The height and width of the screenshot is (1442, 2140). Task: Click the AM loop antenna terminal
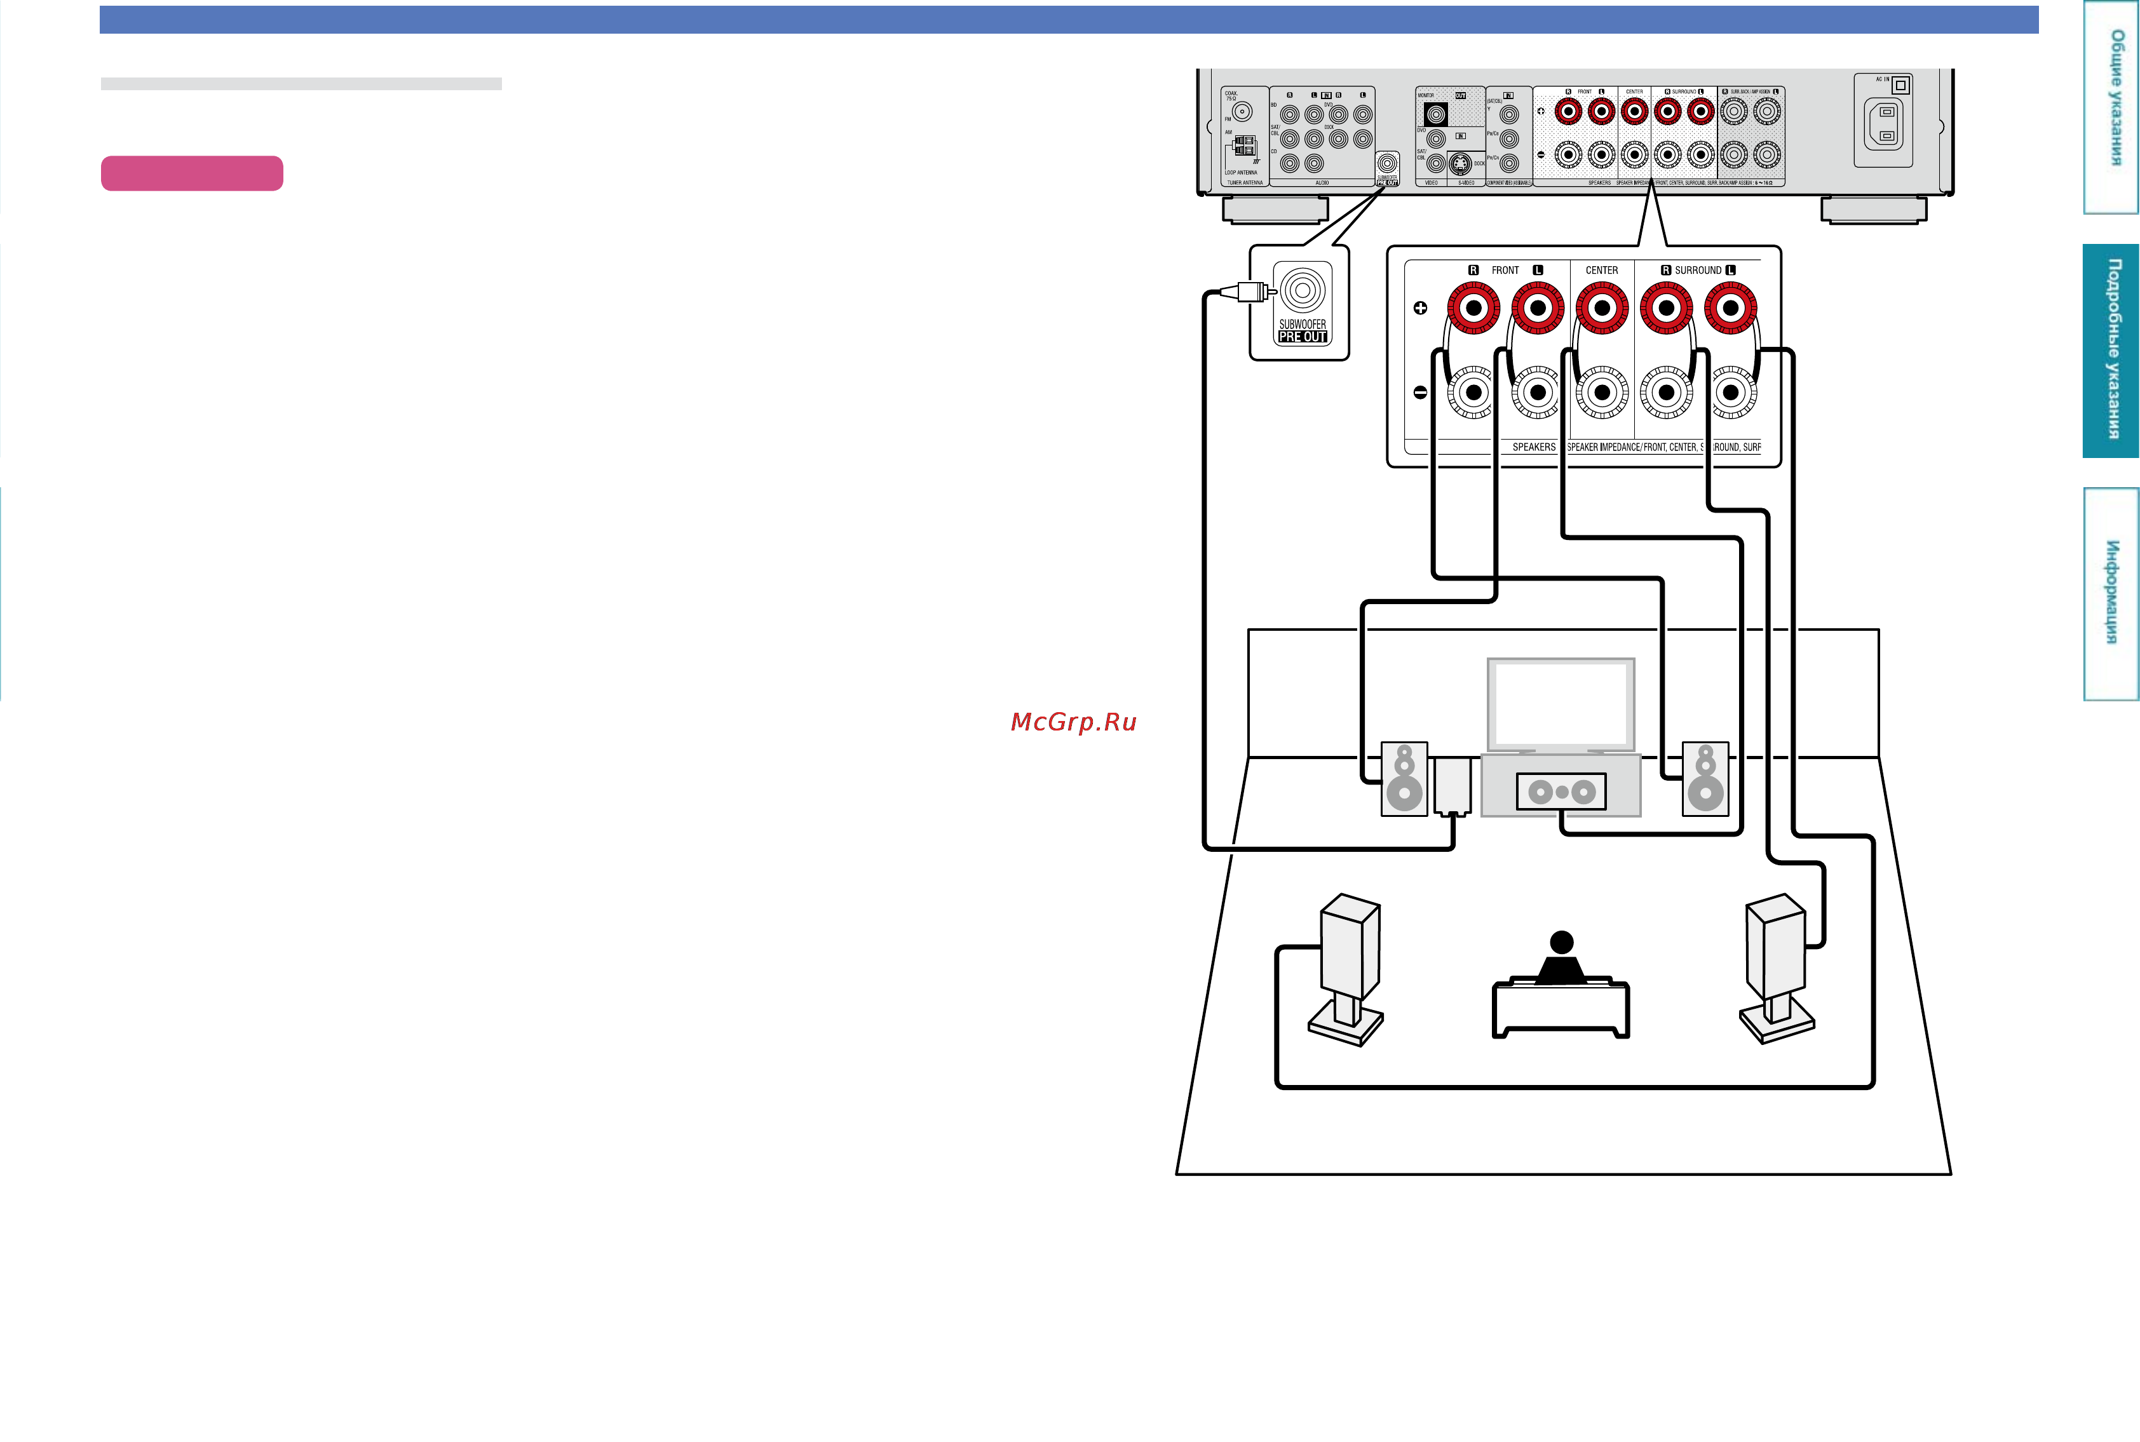tap(1245, 145)
